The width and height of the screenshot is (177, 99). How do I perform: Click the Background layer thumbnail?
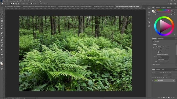[156, 81]
